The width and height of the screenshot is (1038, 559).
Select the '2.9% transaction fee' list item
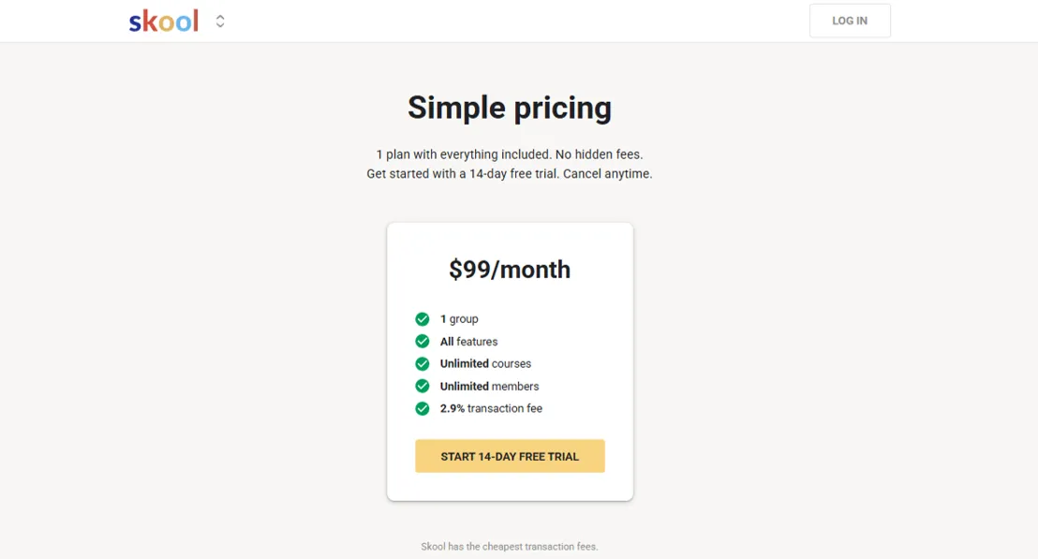491,408
